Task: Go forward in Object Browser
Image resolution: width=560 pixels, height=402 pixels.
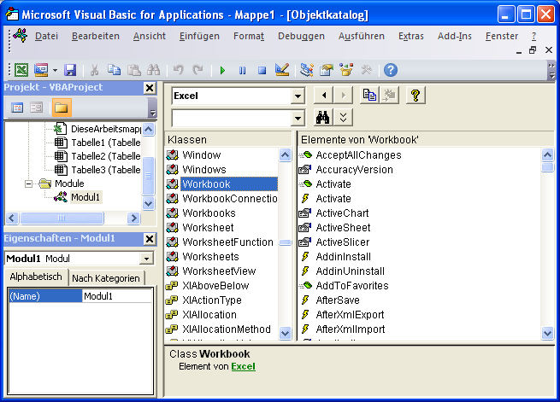Action: click(343, 96)
